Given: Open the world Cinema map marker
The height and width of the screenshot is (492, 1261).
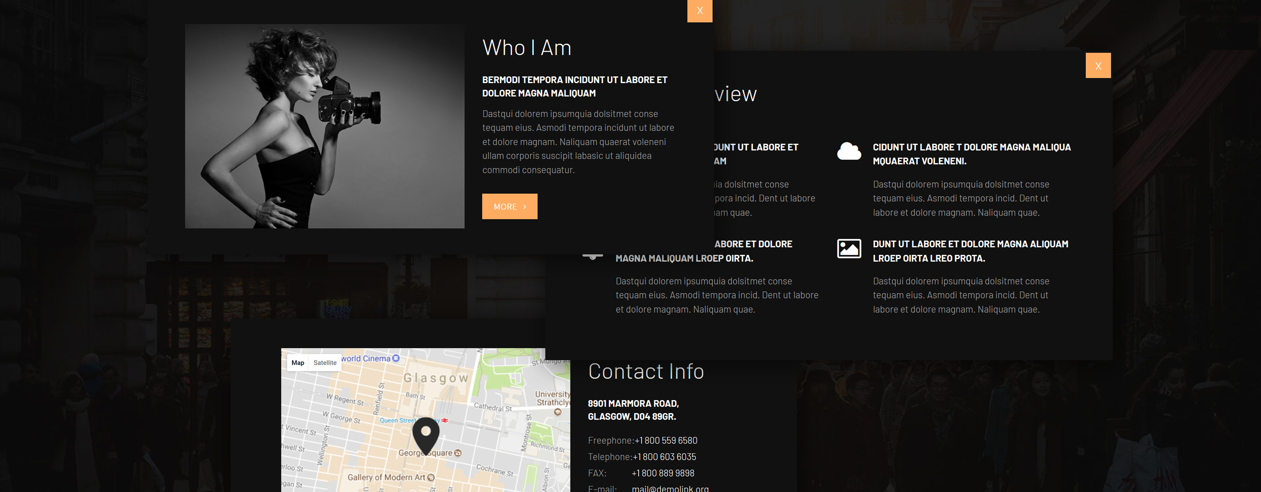Looking at the screenshot, I should click(396, 358).
